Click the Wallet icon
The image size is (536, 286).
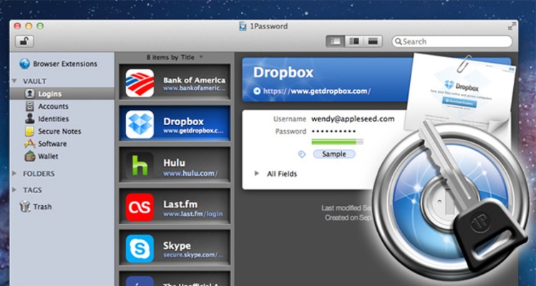point(30,156)
